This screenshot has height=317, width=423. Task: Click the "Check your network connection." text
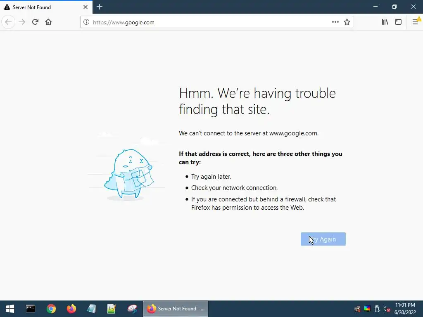click(x=235, y=188)
